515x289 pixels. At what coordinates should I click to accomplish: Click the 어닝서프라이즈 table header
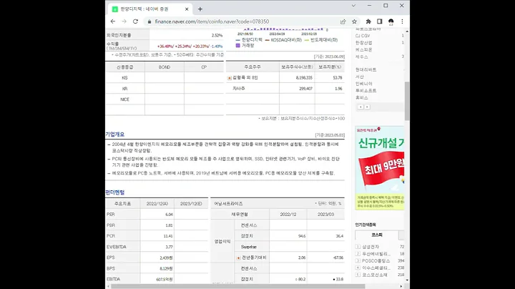[228, 204]
